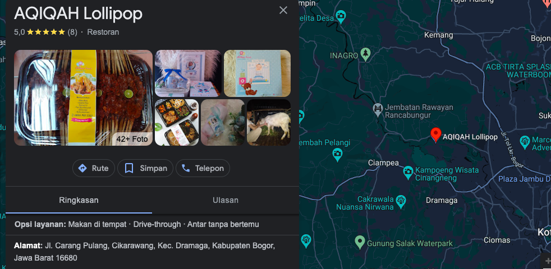The height and width of the screenshot is (269, 551).
Task: Select the Cakrawala Nuansa Nirwana tree marker
Action: (x=401, y=202)
